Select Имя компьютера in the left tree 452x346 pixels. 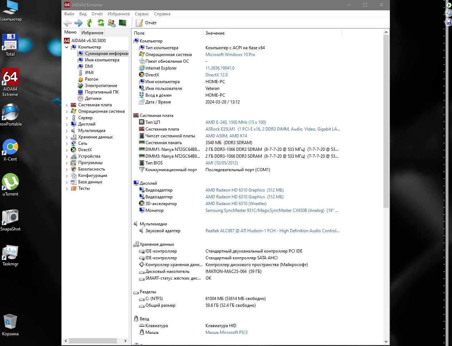pyautogui.click(x=102, y=60)
